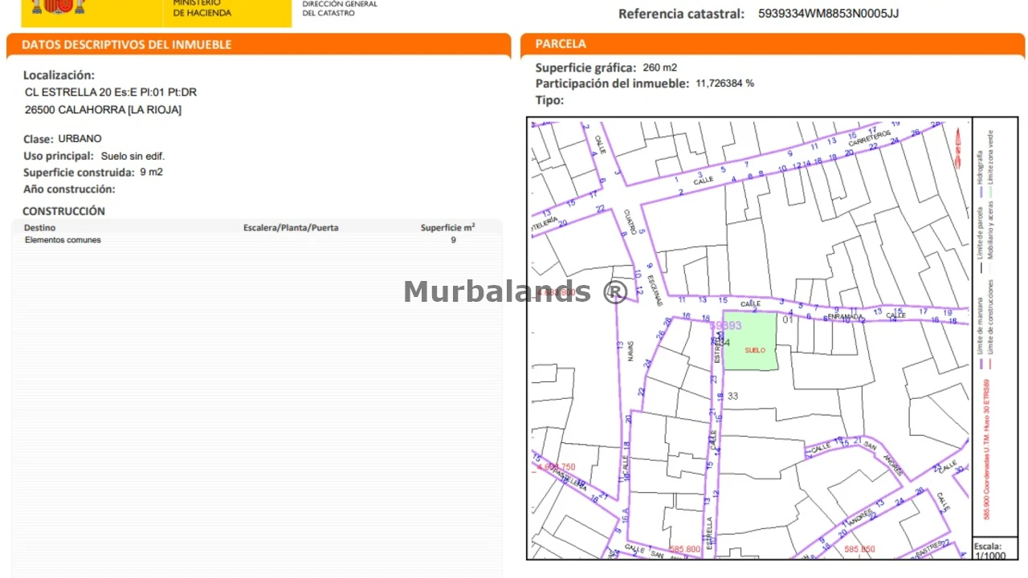
Task: Click the DATOS DESCRIPTIVOS DEL INMUEBLE header
Action: pos(127,44)
